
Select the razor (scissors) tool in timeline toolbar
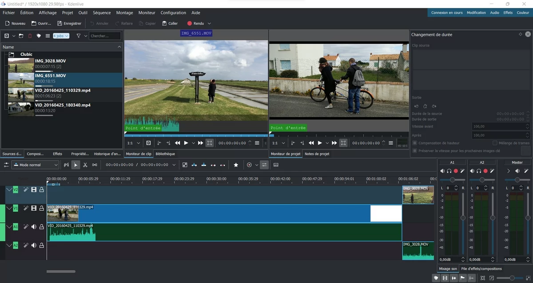tap(85, 165)
